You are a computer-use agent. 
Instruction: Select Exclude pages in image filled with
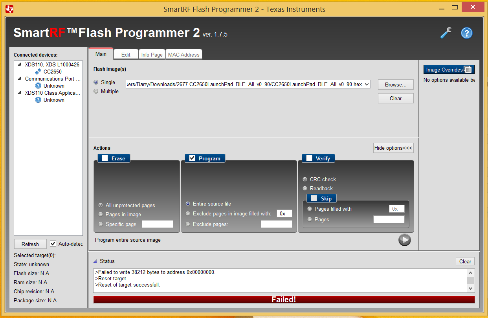pyautogui.click(x=188, y=213)
